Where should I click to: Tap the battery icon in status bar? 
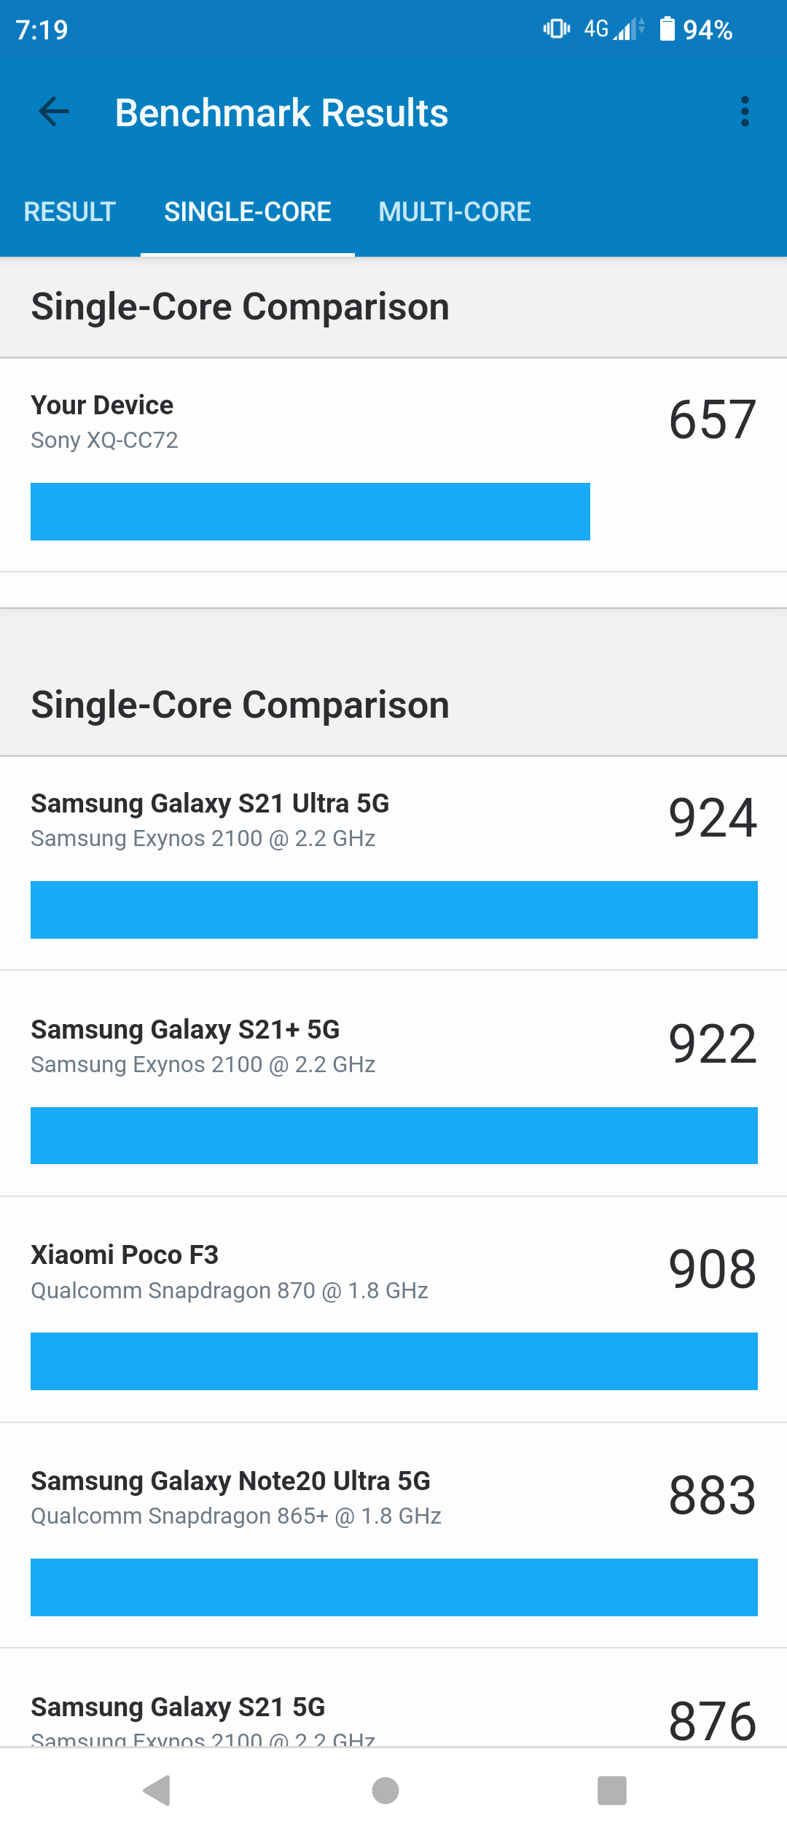(x=667, y=29)
